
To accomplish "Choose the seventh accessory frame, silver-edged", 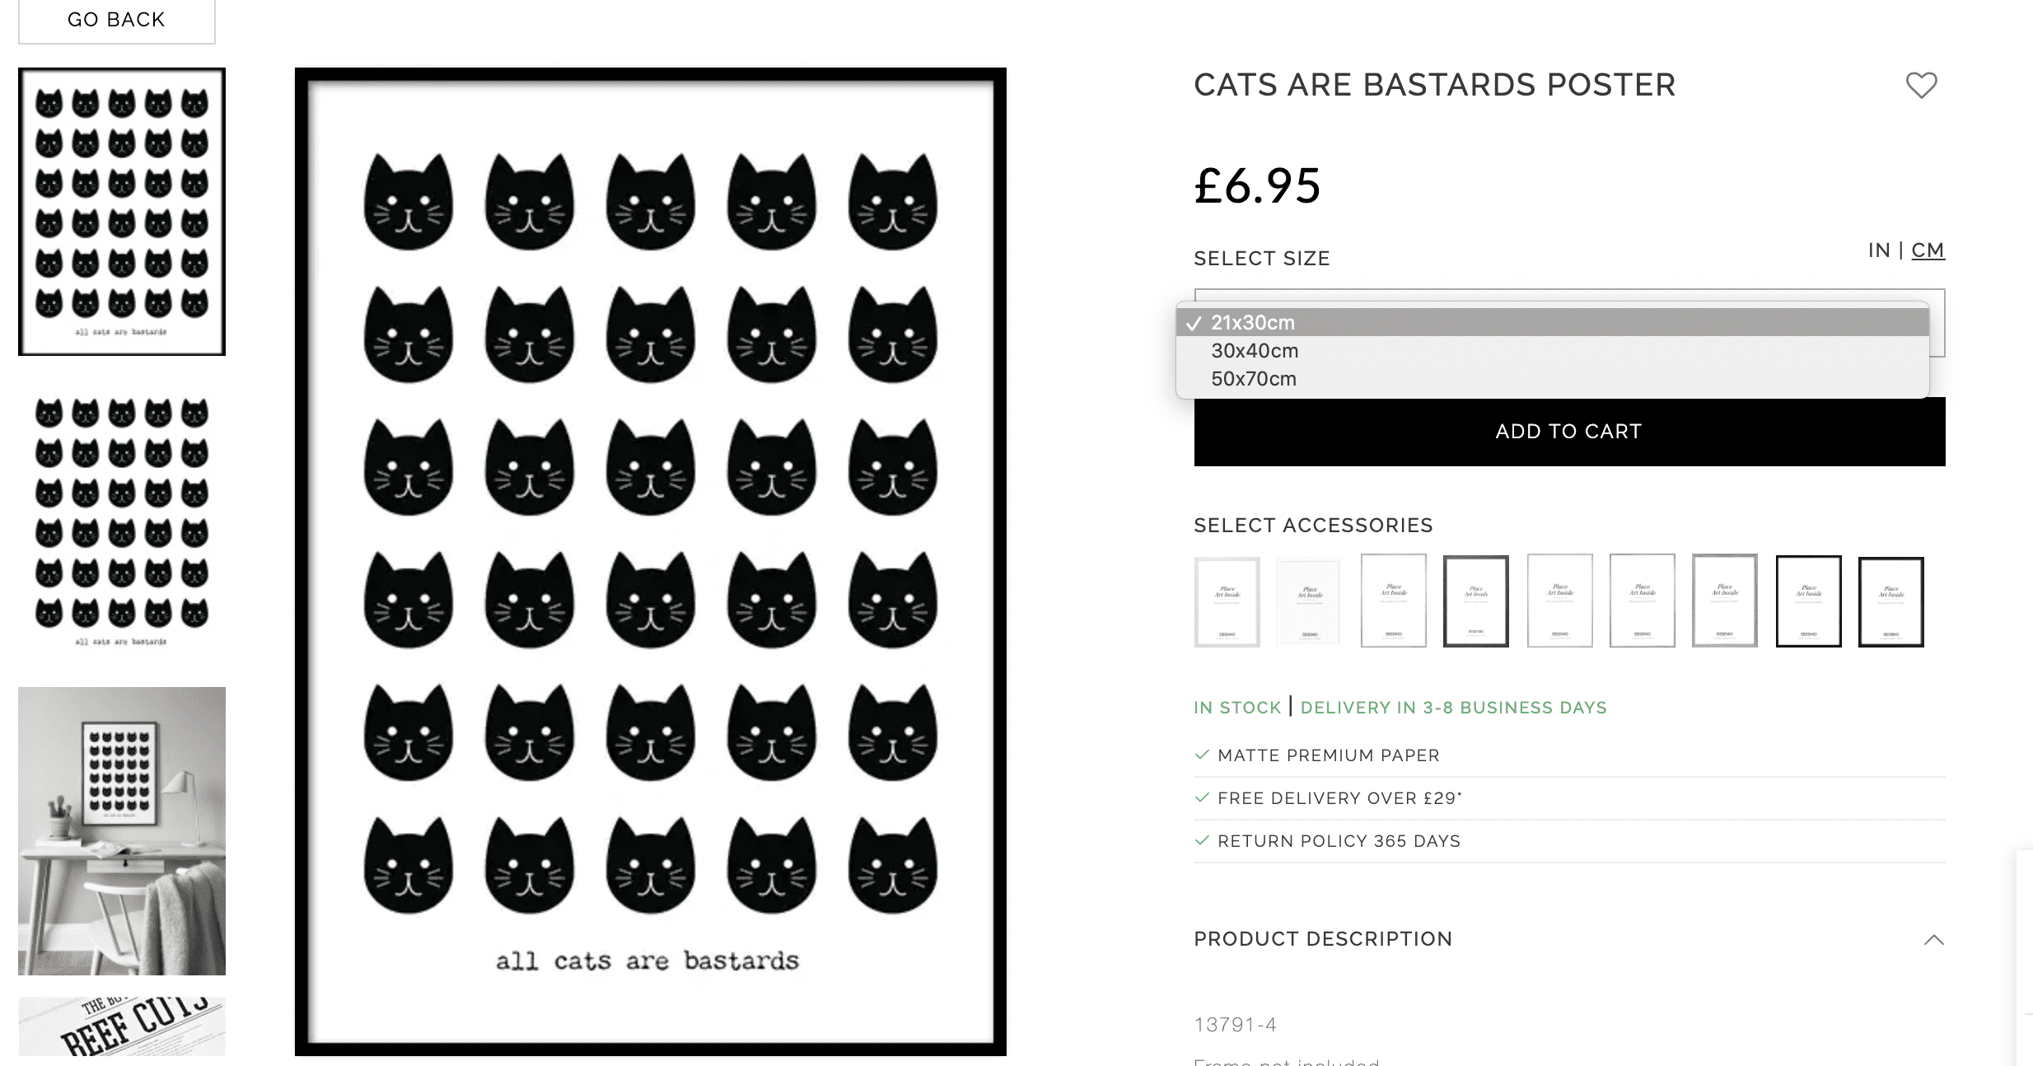I will pyautogui.click(x=1725, y=601).
